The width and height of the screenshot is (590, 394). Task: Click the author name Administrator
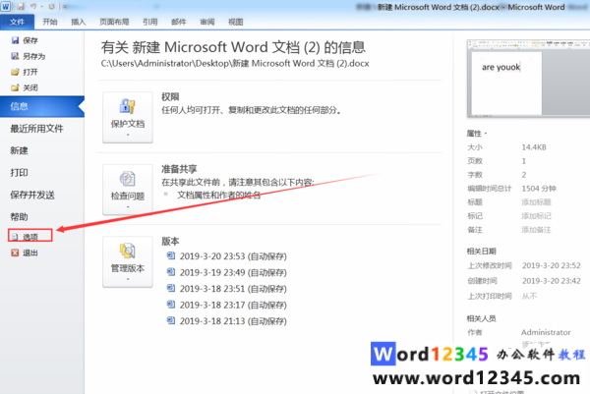[546, 332]
